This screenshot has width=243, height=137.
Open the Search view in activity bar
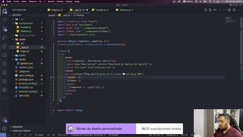pos(4,20)
